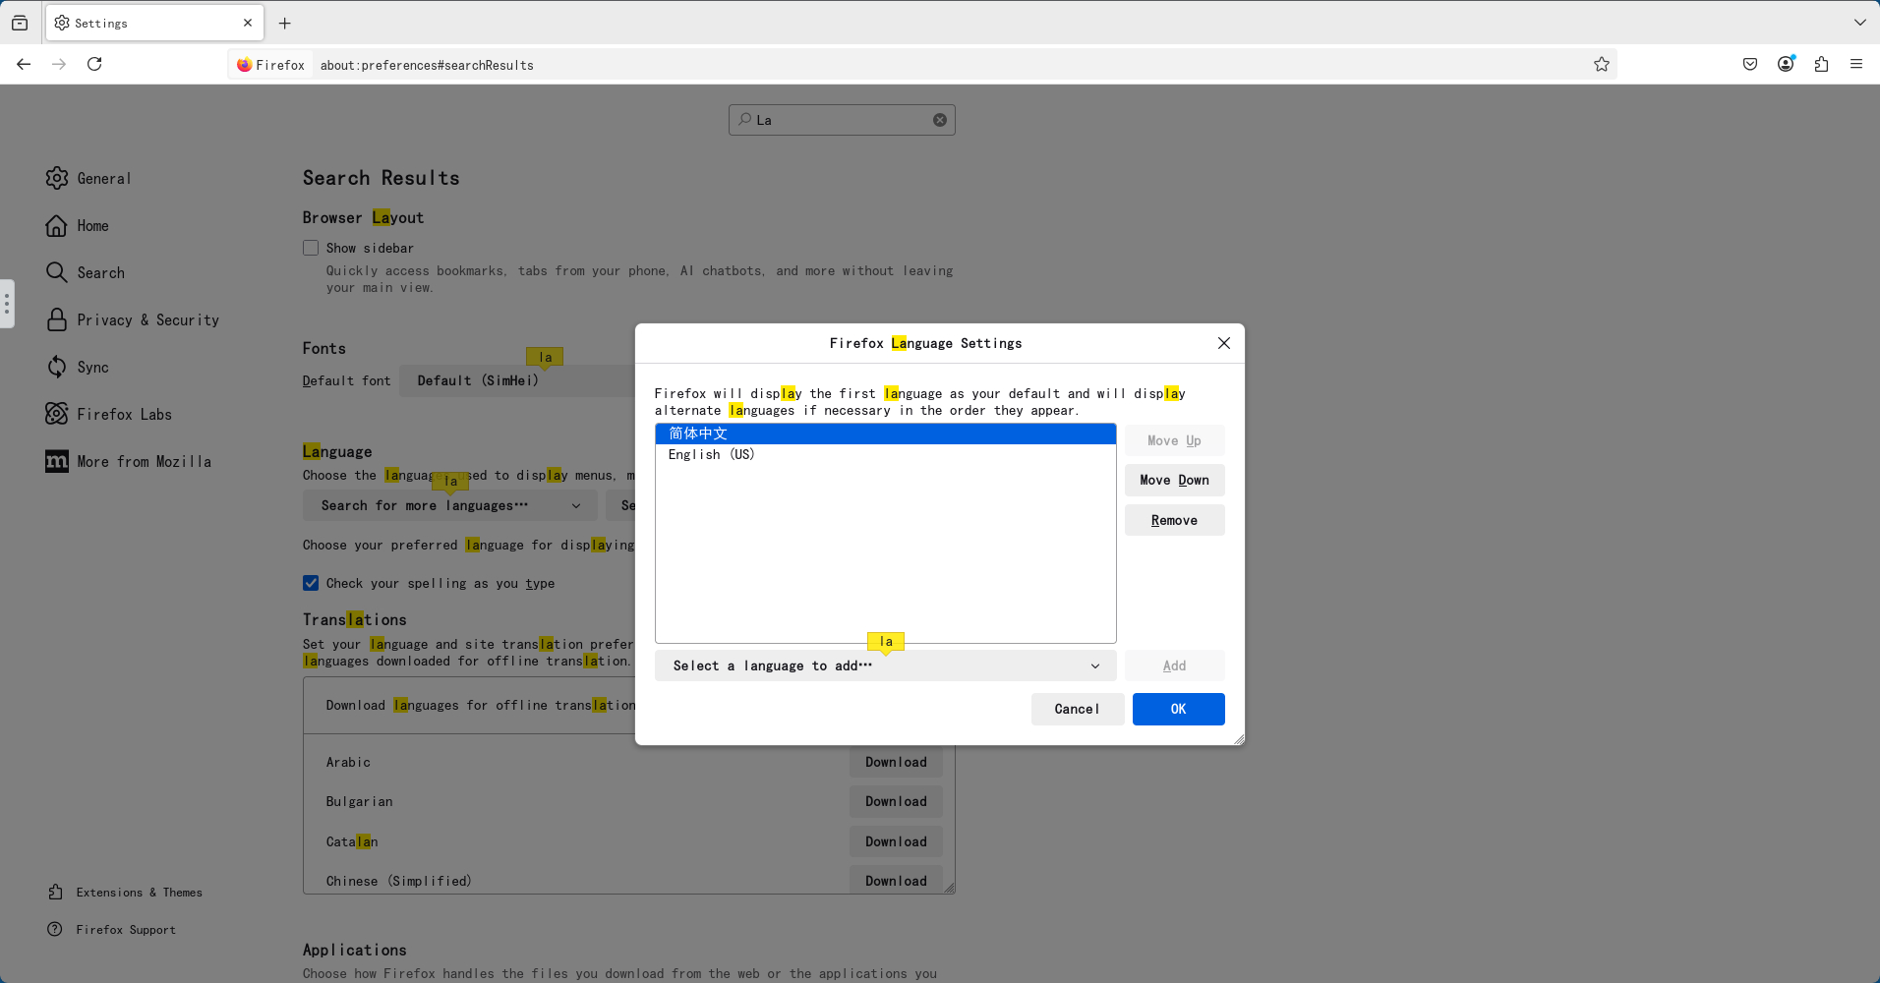
Task: Expand the list all tabs chevron
Action: pyautogui.click(x=1860, y=23)
